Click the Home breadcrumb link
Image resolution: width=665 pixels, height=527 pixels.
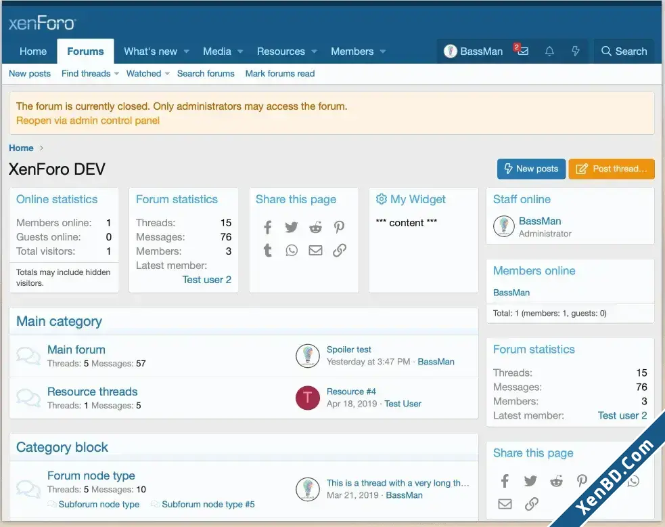21,148
